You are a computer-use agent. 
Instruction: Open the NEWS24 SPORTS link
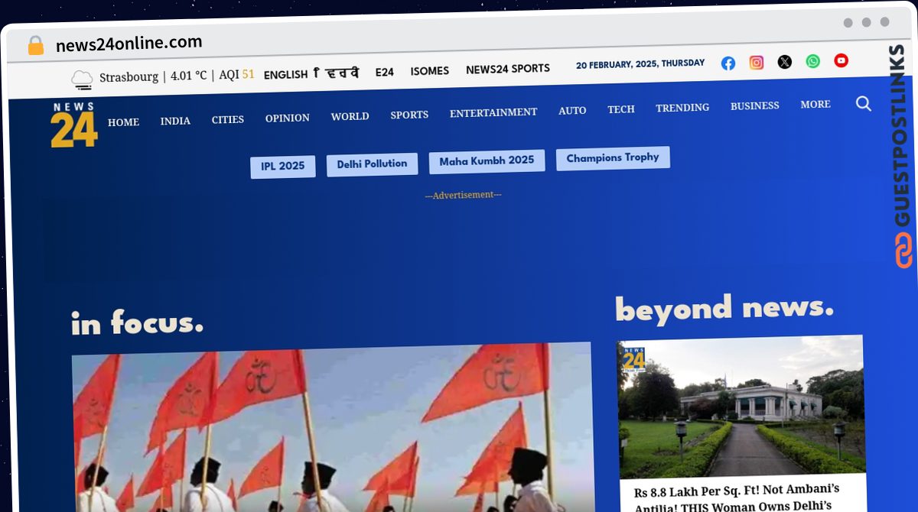pyautogui.click(x=508, y=69)
